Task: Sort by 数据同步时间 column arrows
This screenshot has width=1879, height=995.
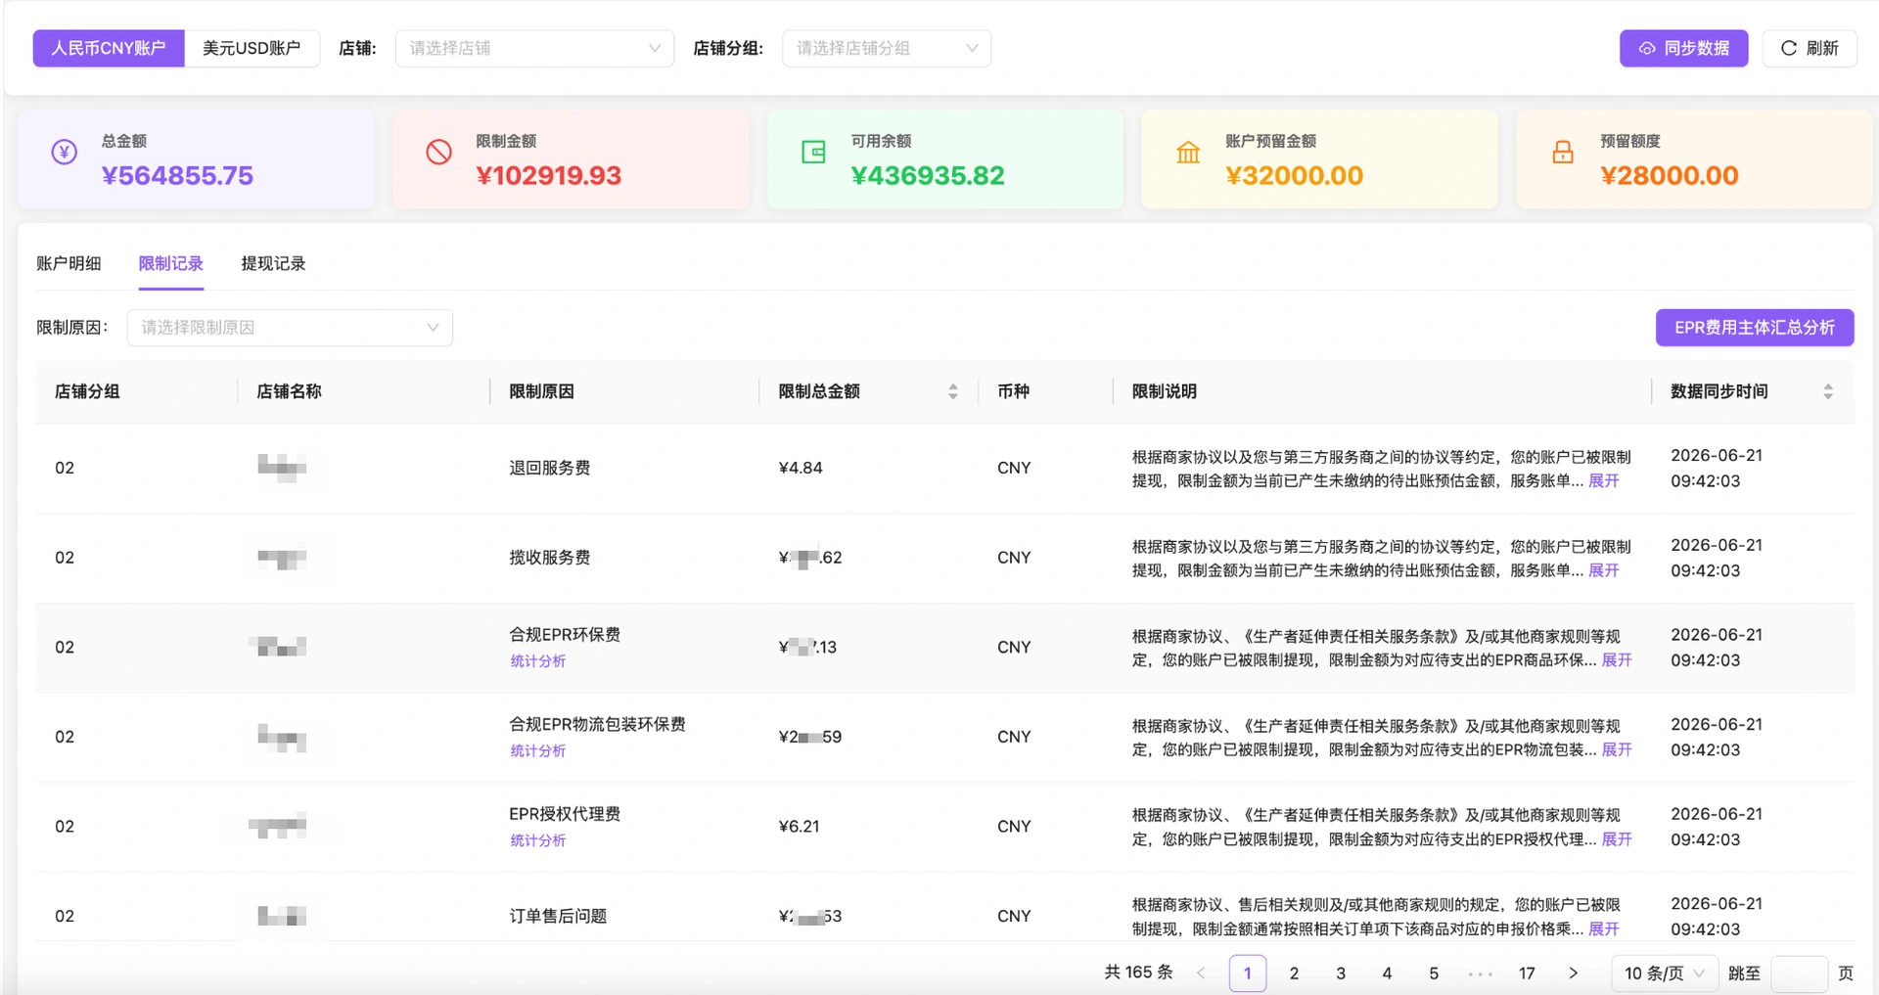Action: point(1828,391)
